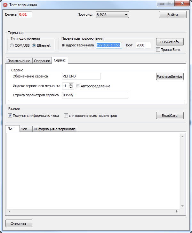Click the Выйти button
This screenshot has width=192, height=233.
[173, 15]
